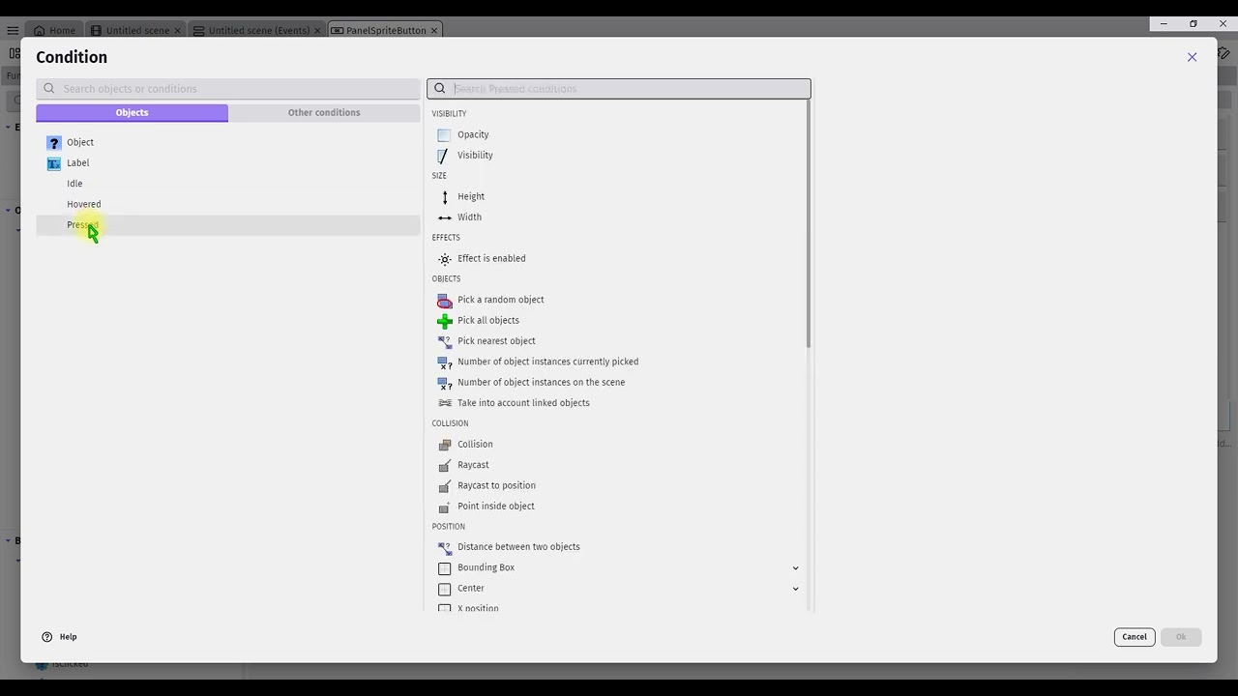The image size is (1238, 696).
Task: Select the Raycast to position icon
Action: (x=444, y=486)
